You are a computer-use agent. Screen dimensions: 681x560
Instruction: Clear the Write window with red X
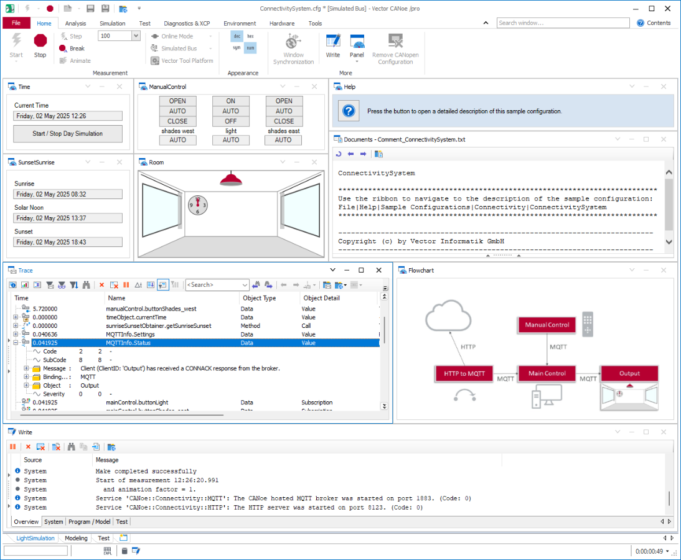(28, 447)
